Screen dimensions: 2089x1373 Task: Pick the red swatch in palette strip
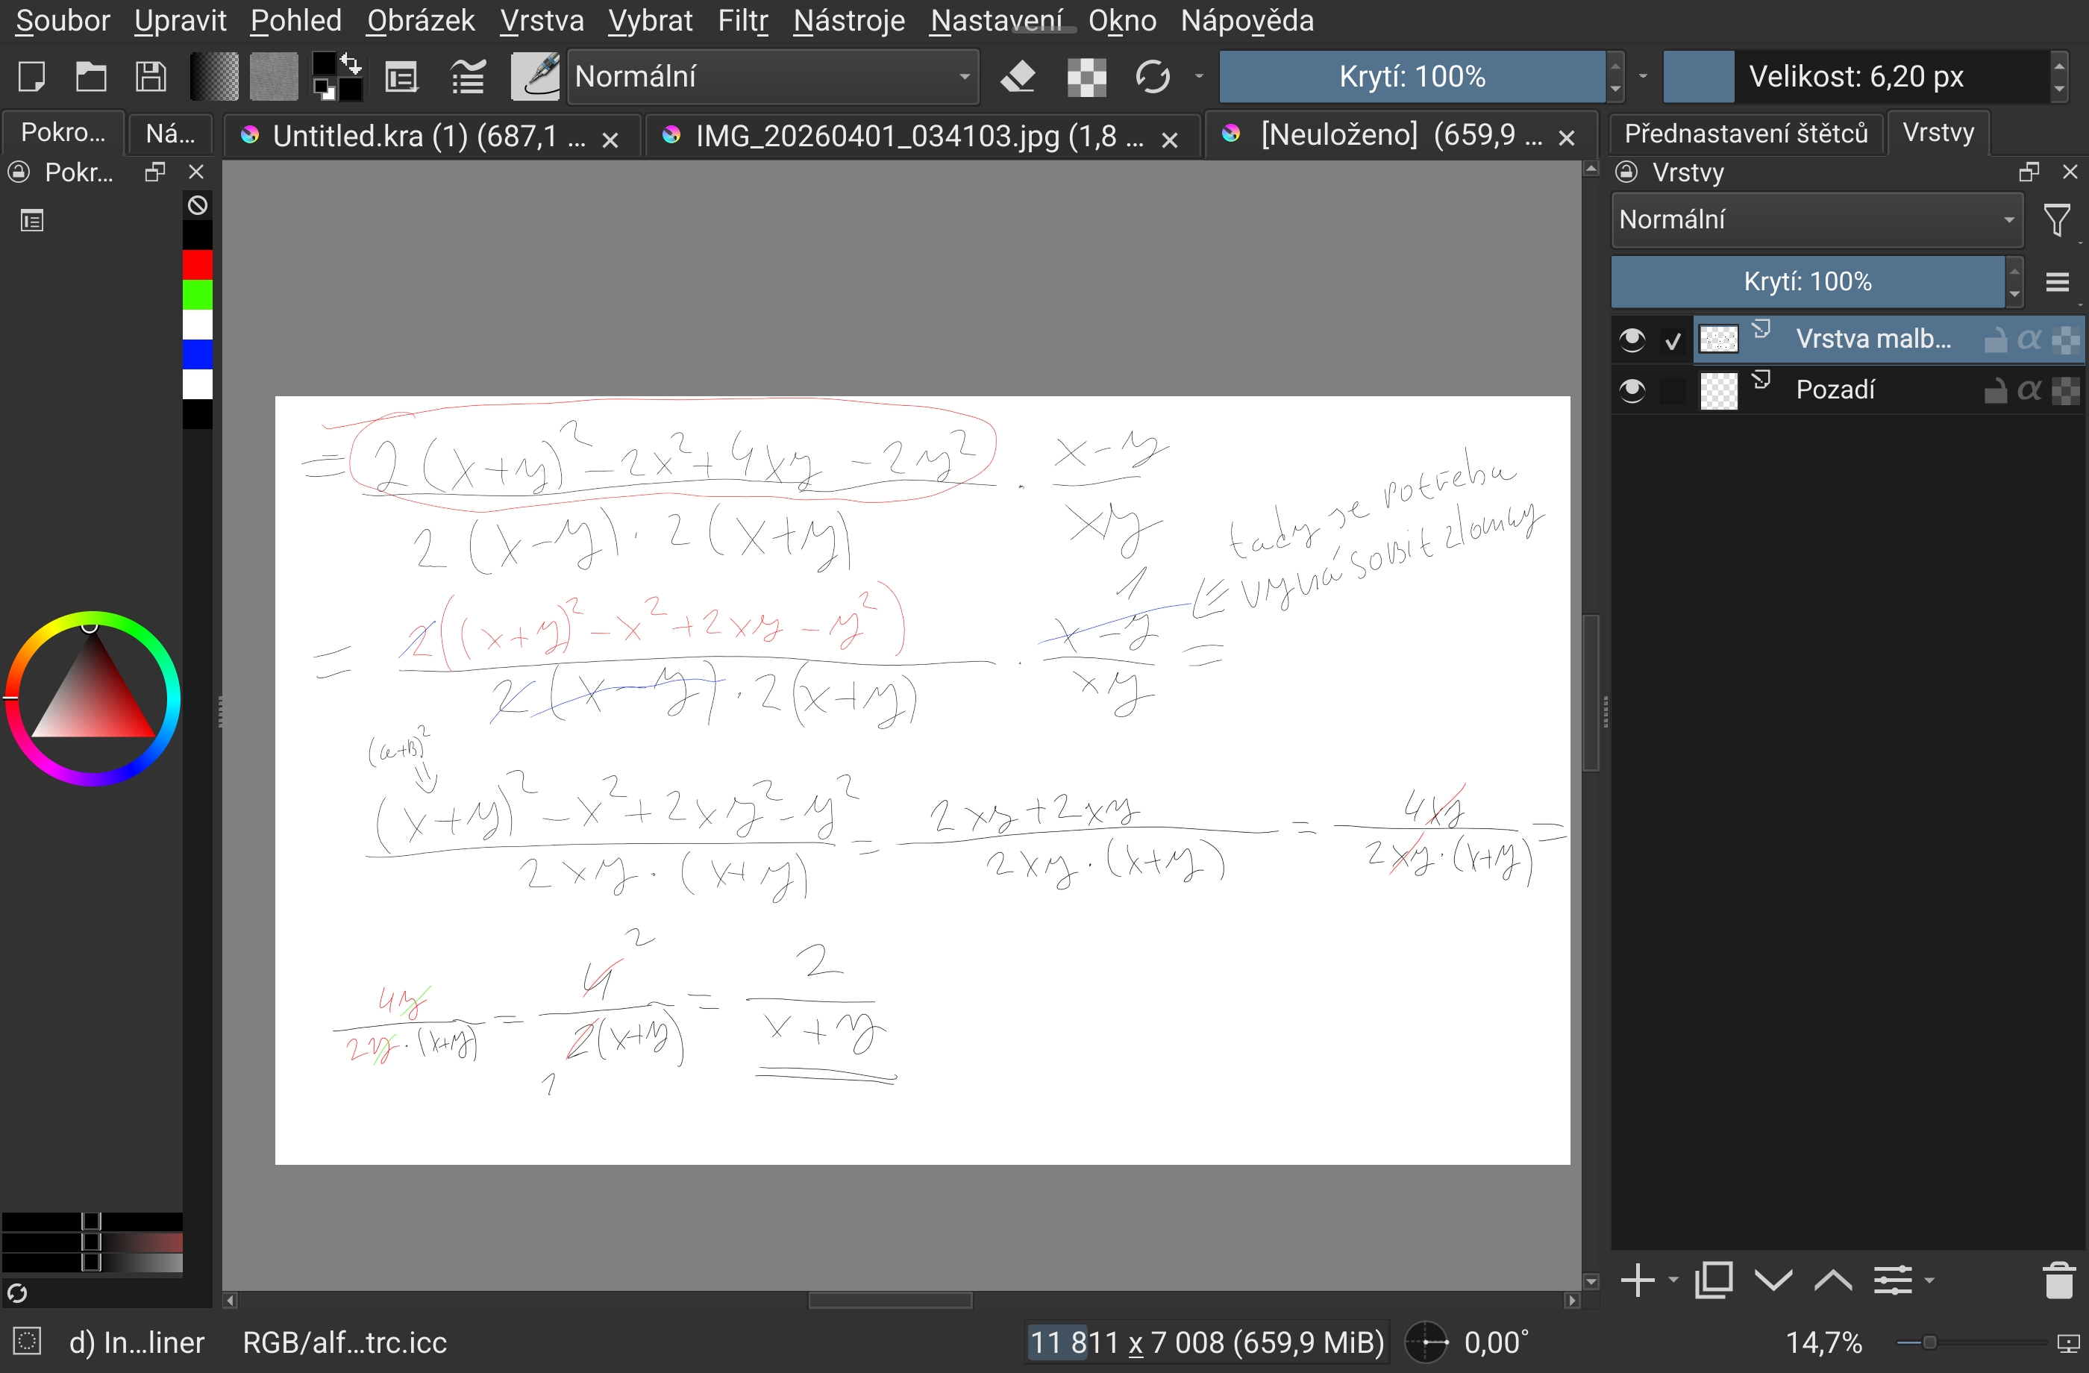[198, 264]
